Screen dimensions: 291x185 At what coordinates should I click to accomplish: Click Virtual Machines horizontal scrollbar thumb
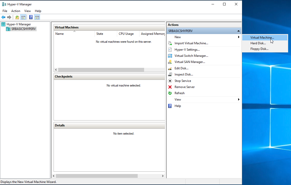(x=101, y=70)
